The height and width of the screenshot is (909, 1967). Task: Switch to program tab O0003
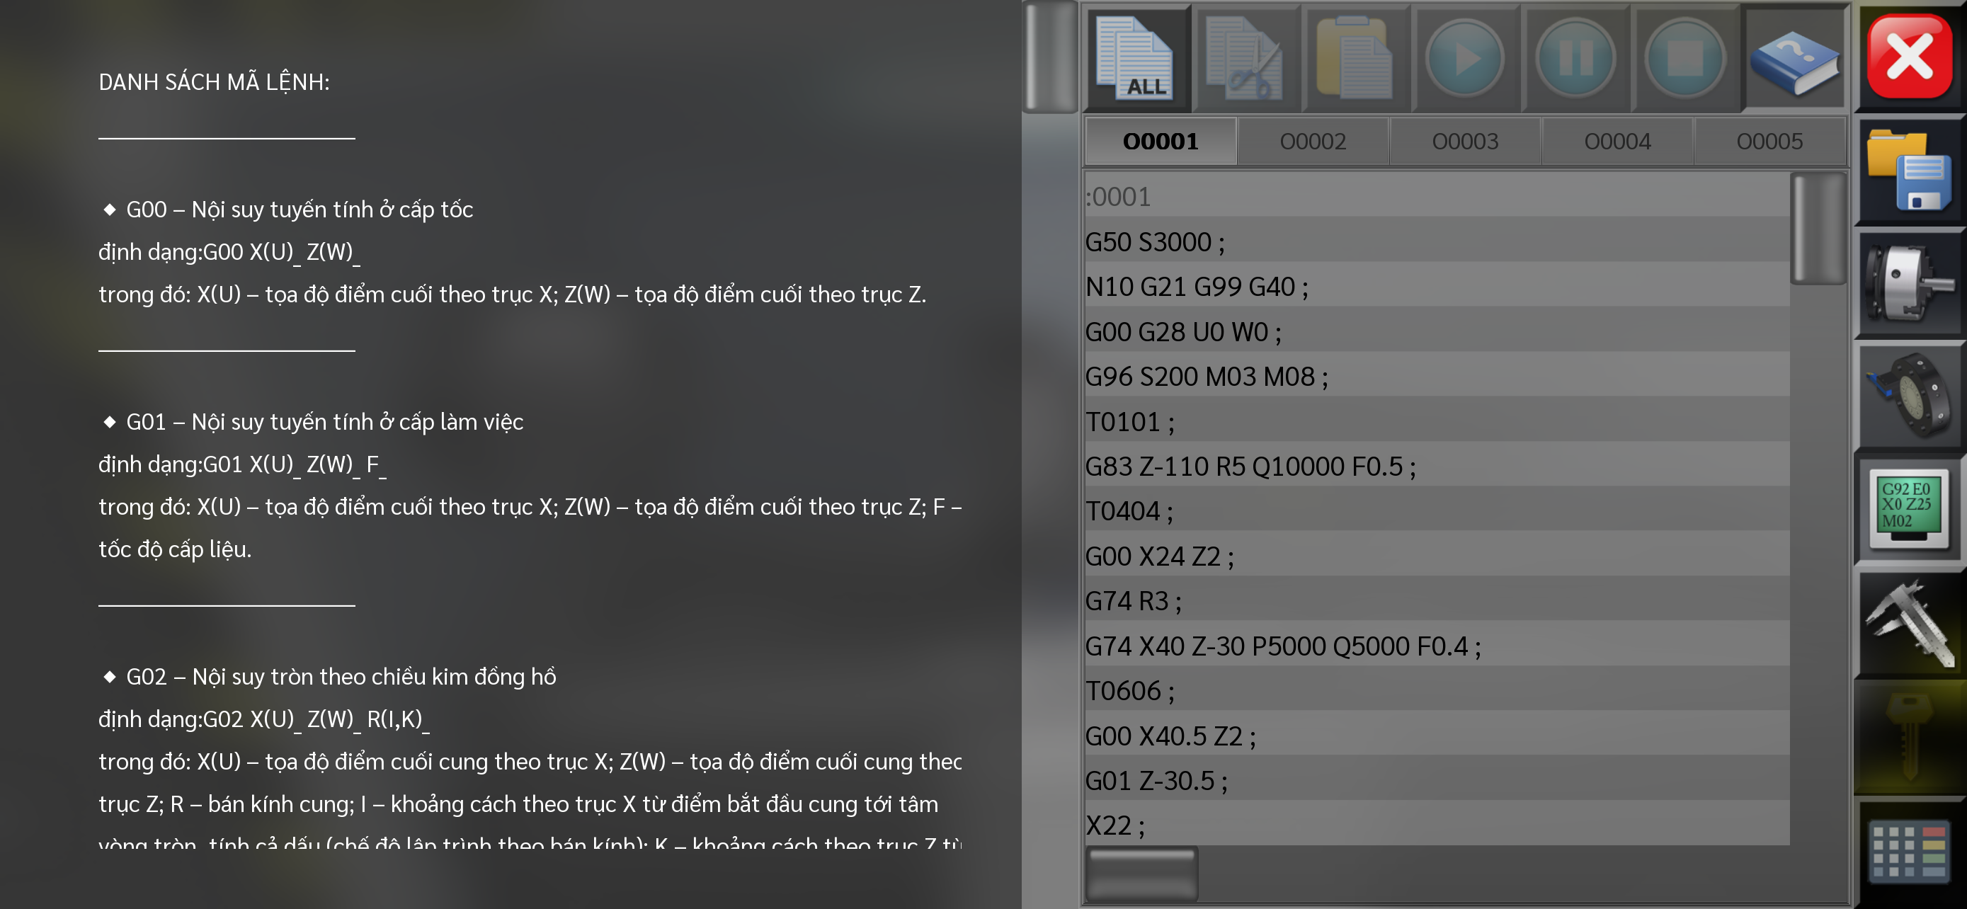point(1464,141)
